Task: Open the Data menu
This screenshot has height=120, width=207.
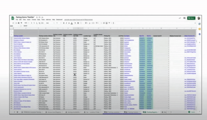Action: click(x=39, y=19)
